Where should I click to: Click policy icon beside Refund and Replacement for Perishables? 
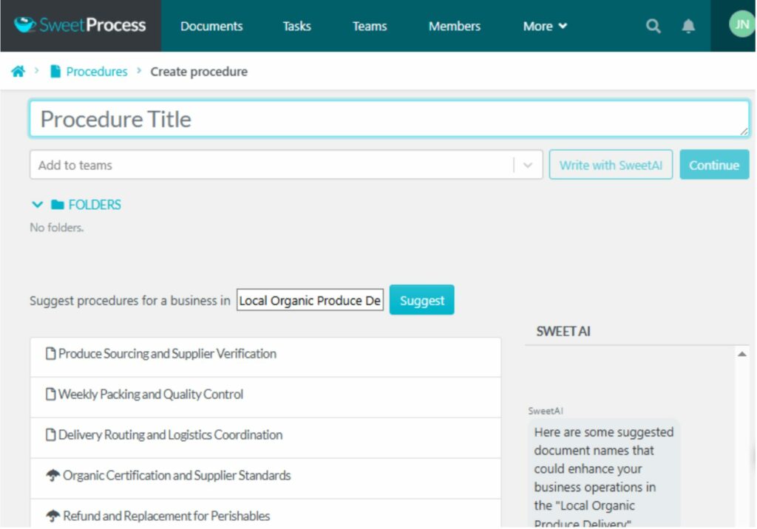pos(52,516)
